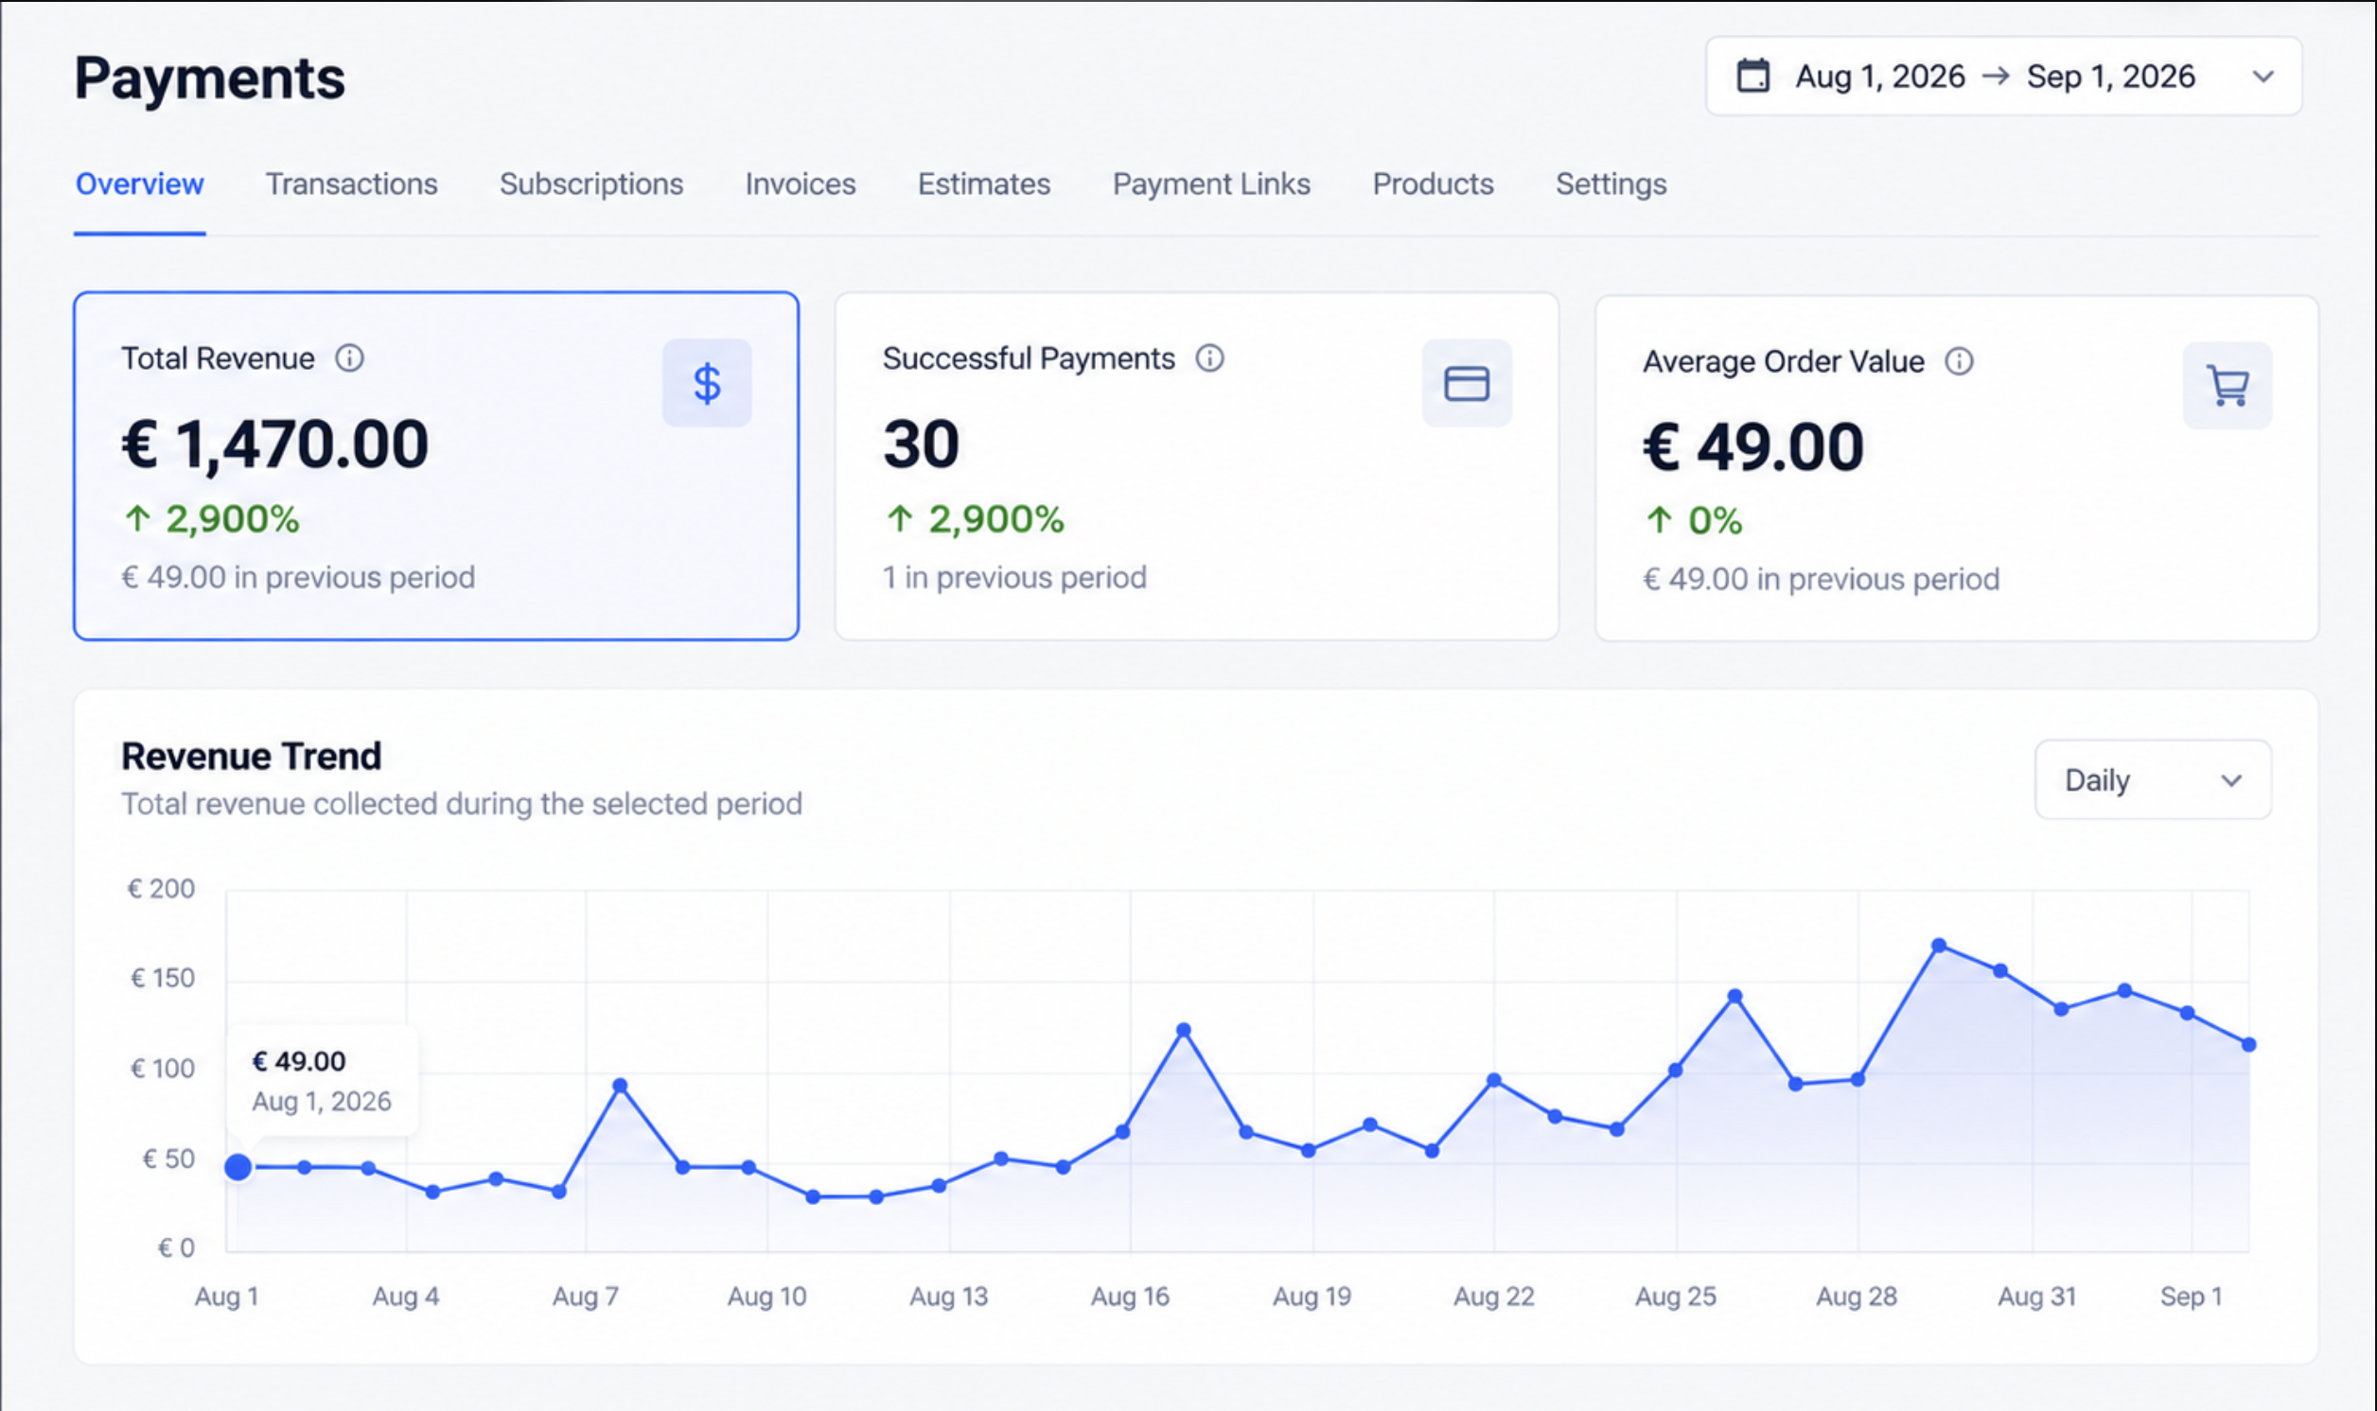Switch to the Overview tab
Screen dimensions: 2377x1411
click(x=140, y=183)
